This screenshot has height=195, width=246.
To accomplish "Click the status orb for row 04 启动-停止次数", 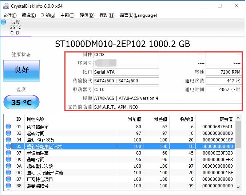I will tap(8, 140).
